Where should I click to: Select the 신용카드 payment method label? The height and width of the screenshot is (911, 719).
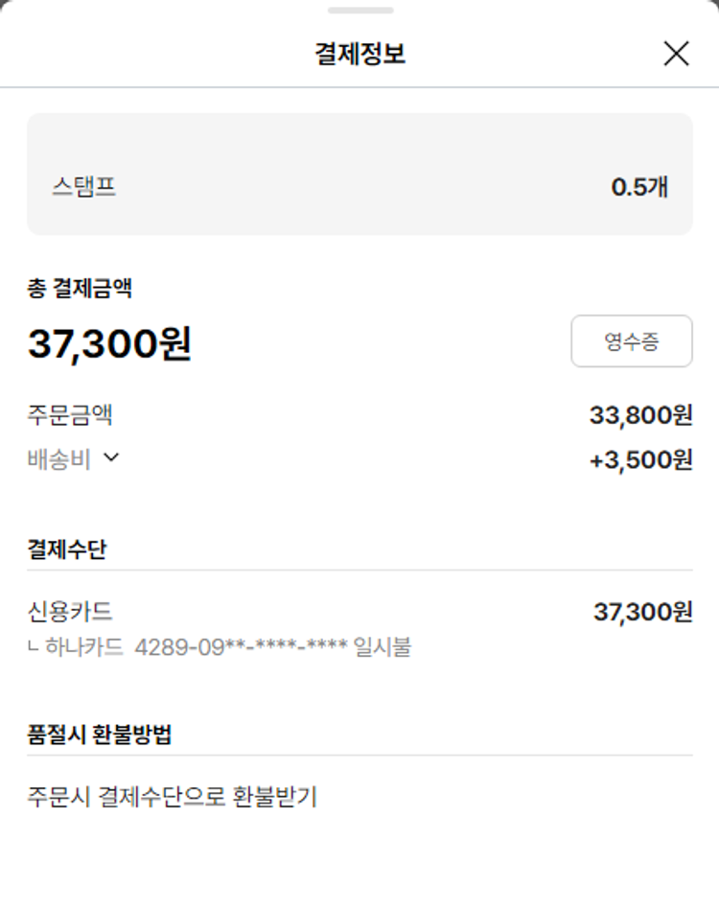(x=71, y=611)
